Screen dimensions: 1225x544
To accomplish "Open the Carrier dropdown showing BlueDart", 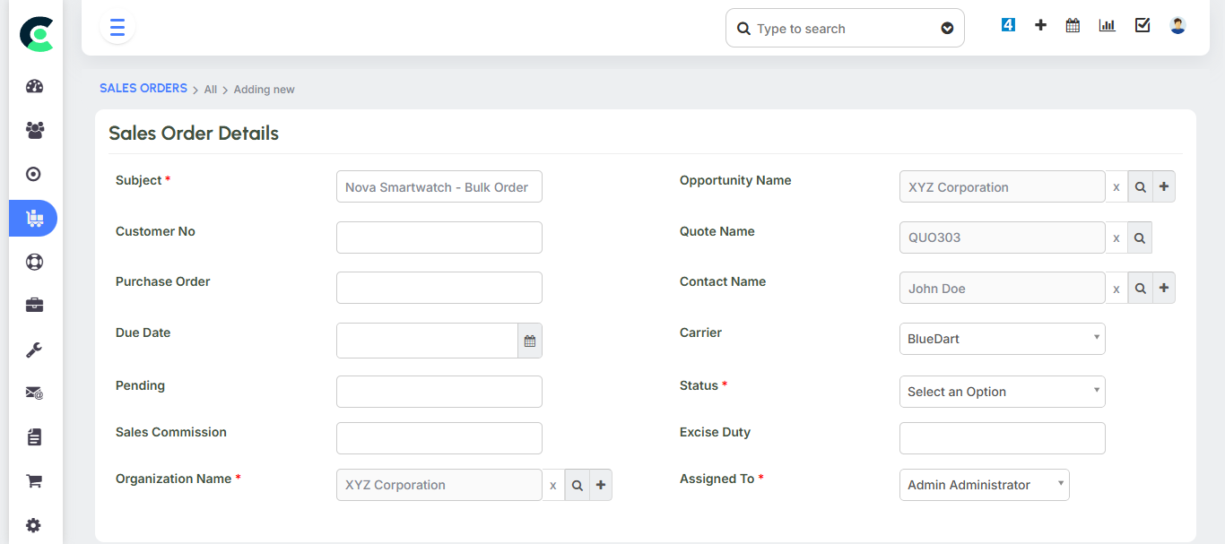I will 1002,339.
